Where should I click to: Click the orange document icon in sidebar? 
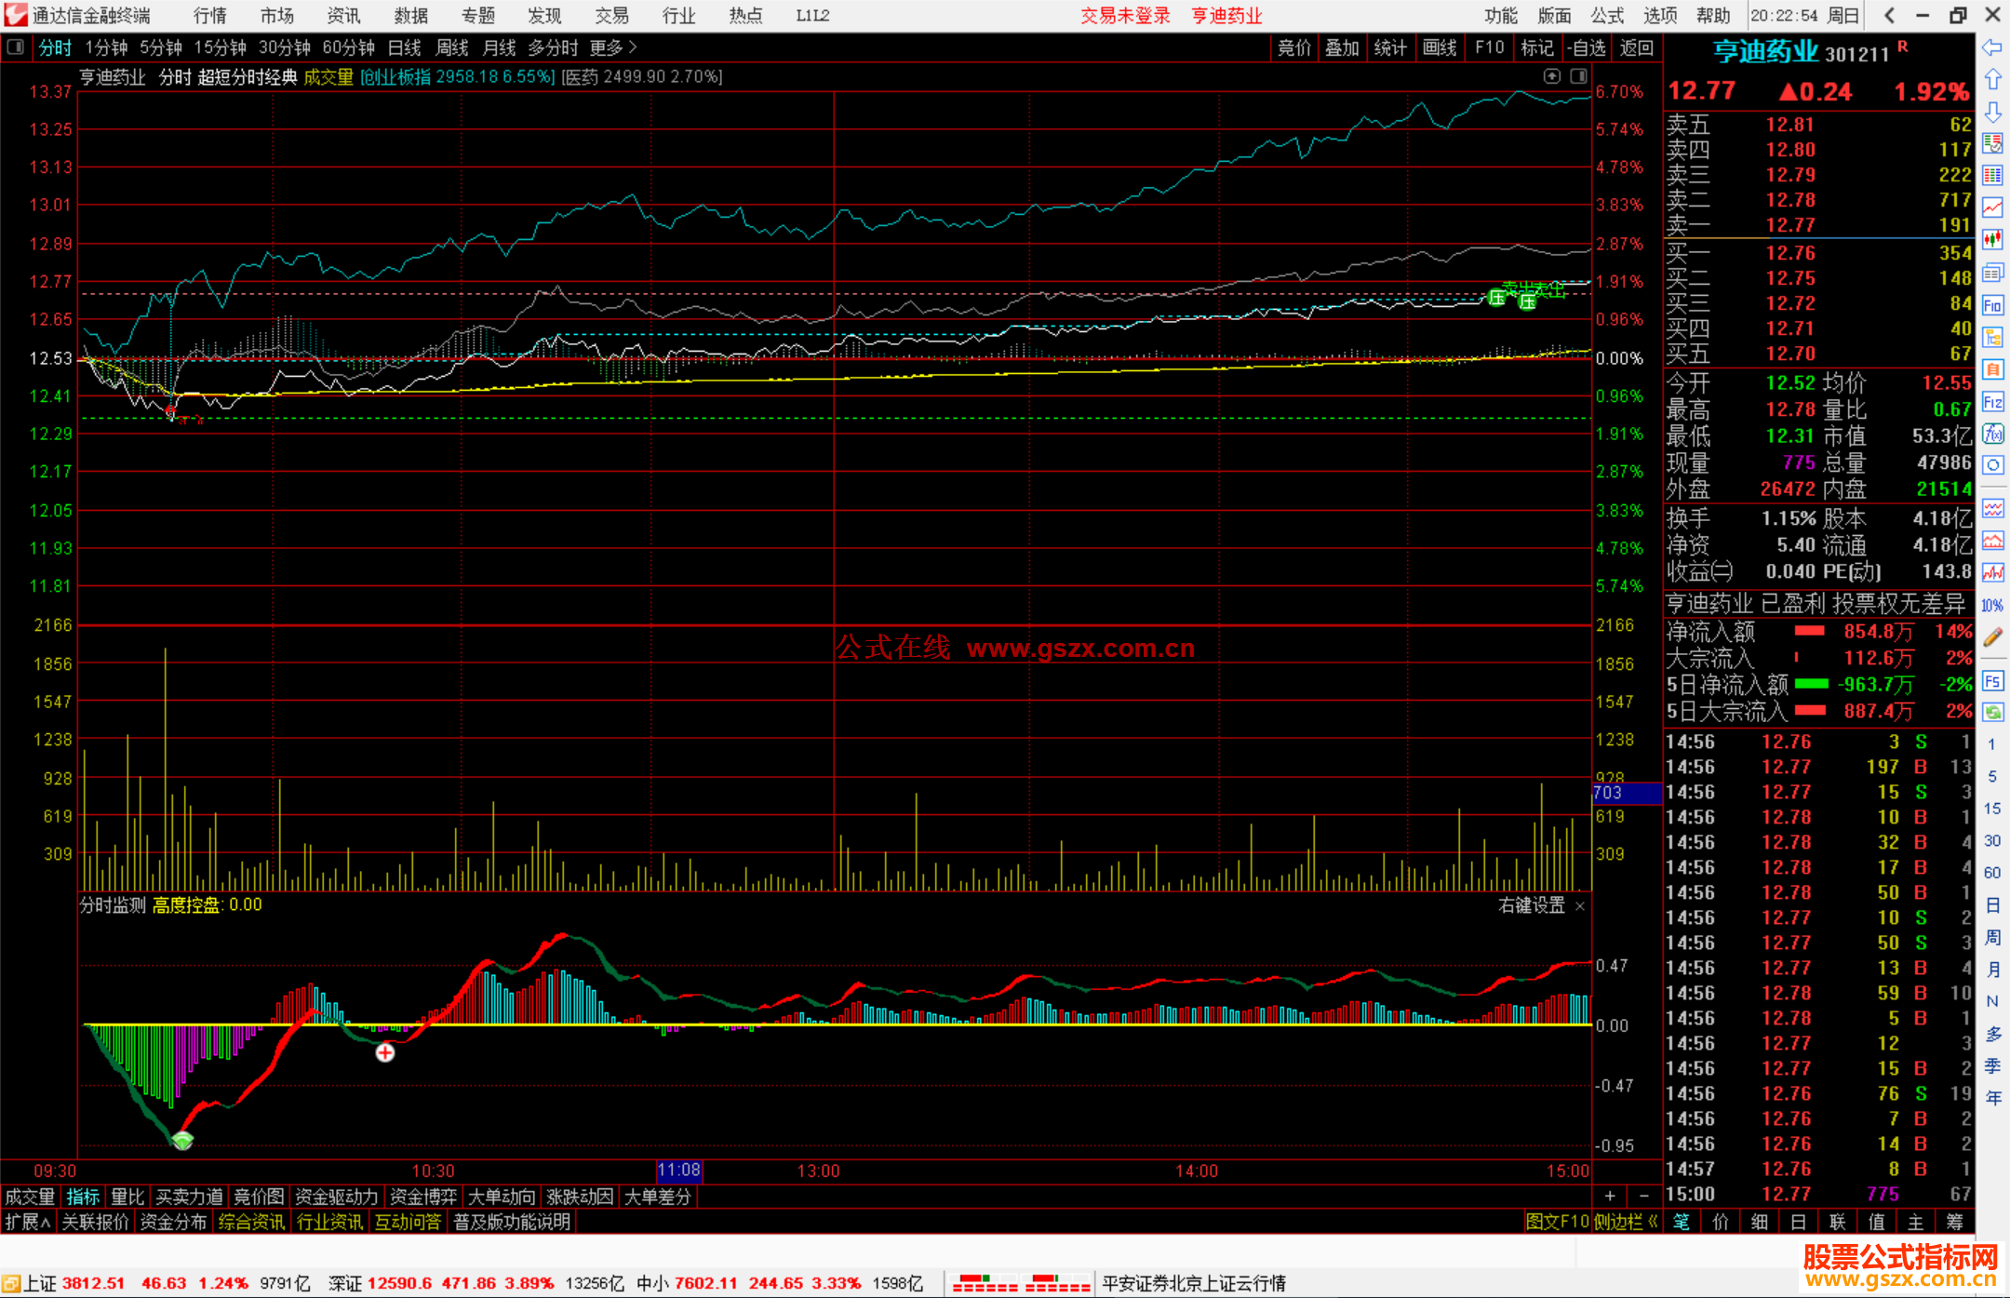tap(1992, 369)
